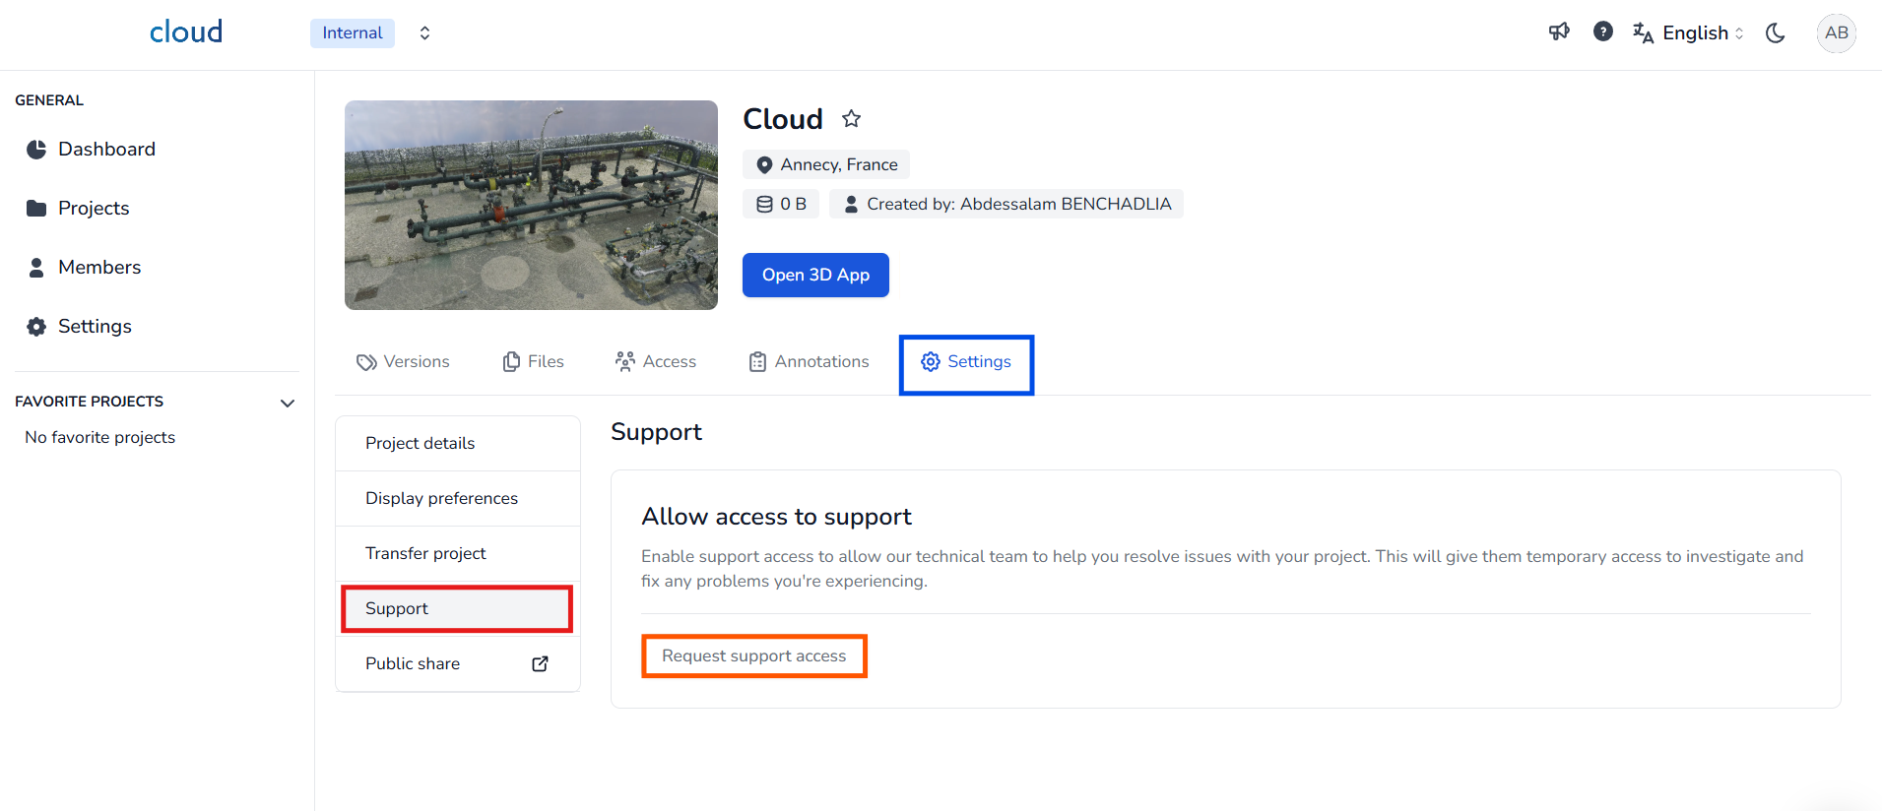Viewport: 1882px width, 811px height.
Task: Toggle dark mode with moon icon
Action: (x=1775, y=32)
